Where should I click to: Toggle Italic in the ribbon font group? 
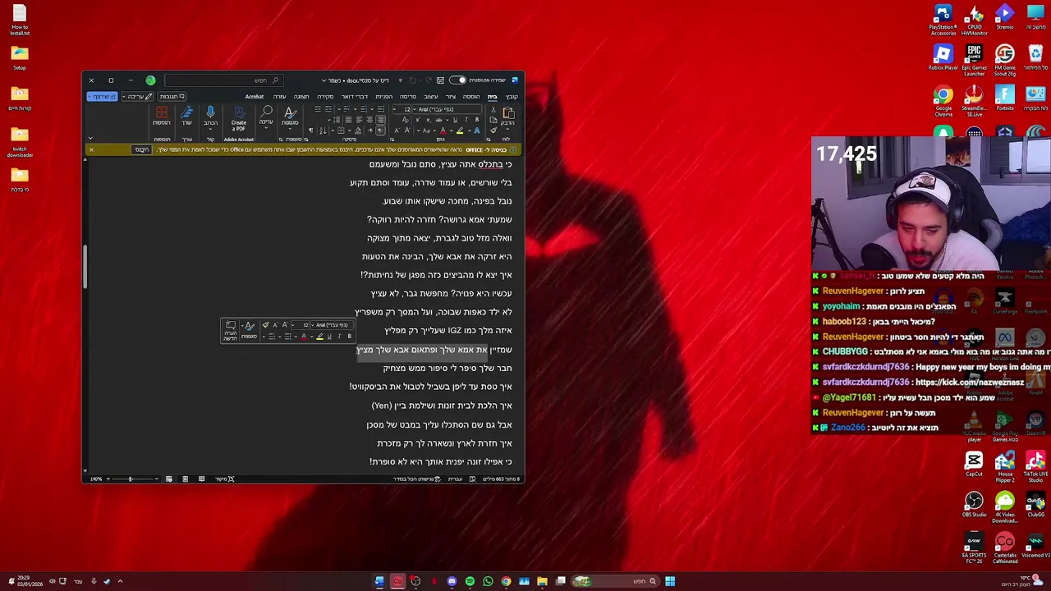466,120
